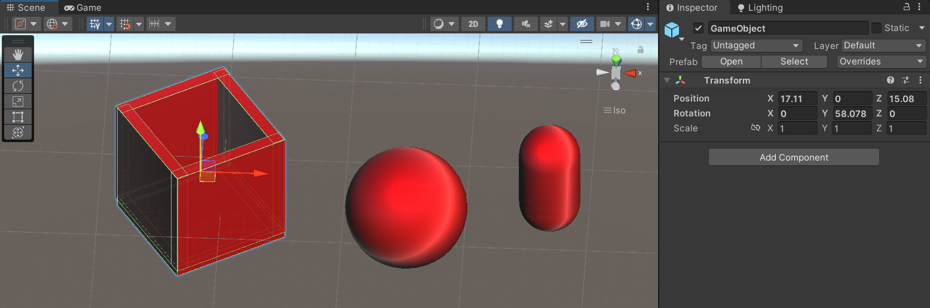Select the Rotate tool

click(18, 86)
